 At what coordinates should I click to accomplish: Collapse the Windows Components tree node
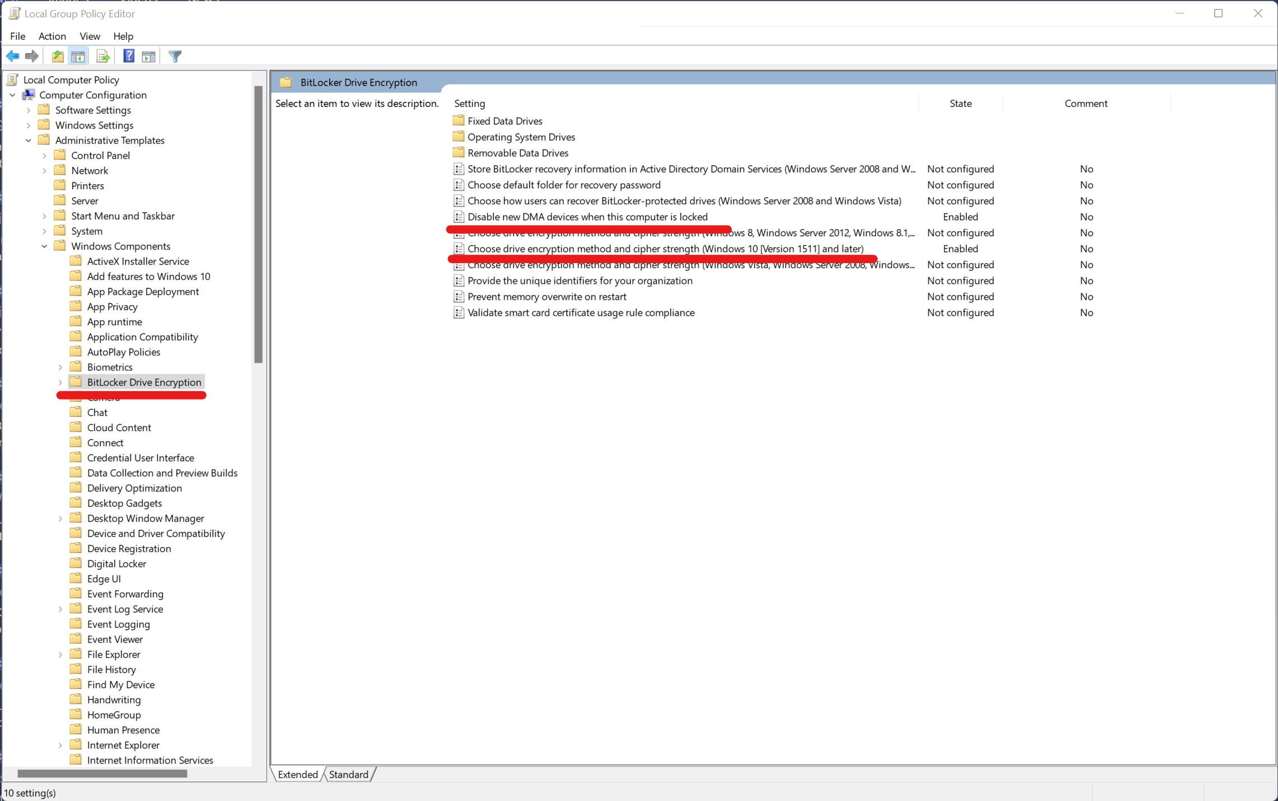tap(44, 246)
